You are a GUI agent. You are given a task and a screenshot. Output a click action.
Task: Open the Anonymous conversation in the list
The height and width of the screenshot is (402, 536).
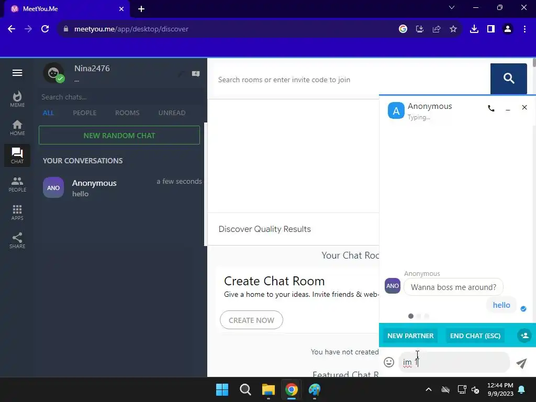coord(121,188)
